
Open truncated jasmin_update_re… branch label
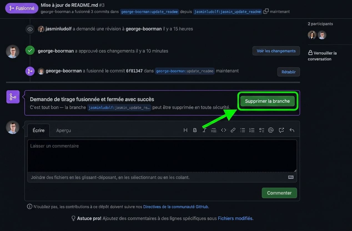(119, 107)
